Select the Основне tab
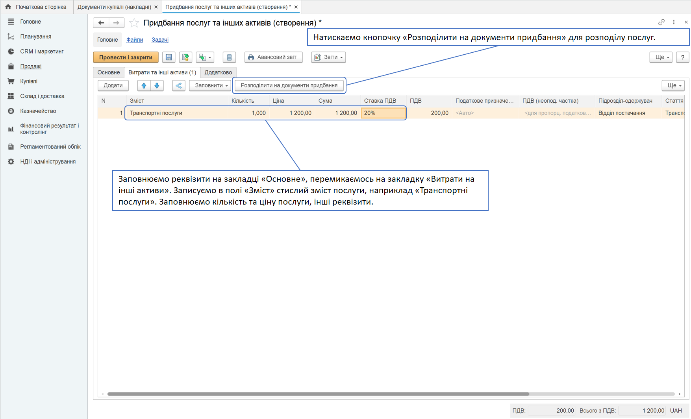Screen dimensions: 691x419 (109, 72)
